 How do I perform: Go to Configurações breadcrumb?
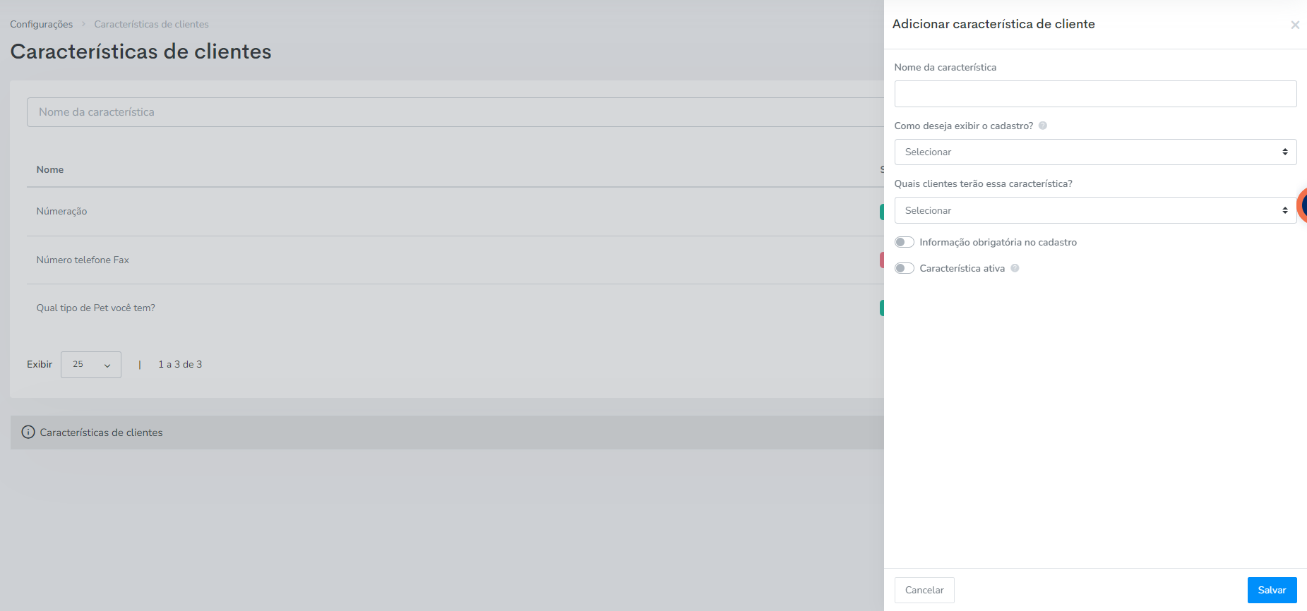pos(41,24)
